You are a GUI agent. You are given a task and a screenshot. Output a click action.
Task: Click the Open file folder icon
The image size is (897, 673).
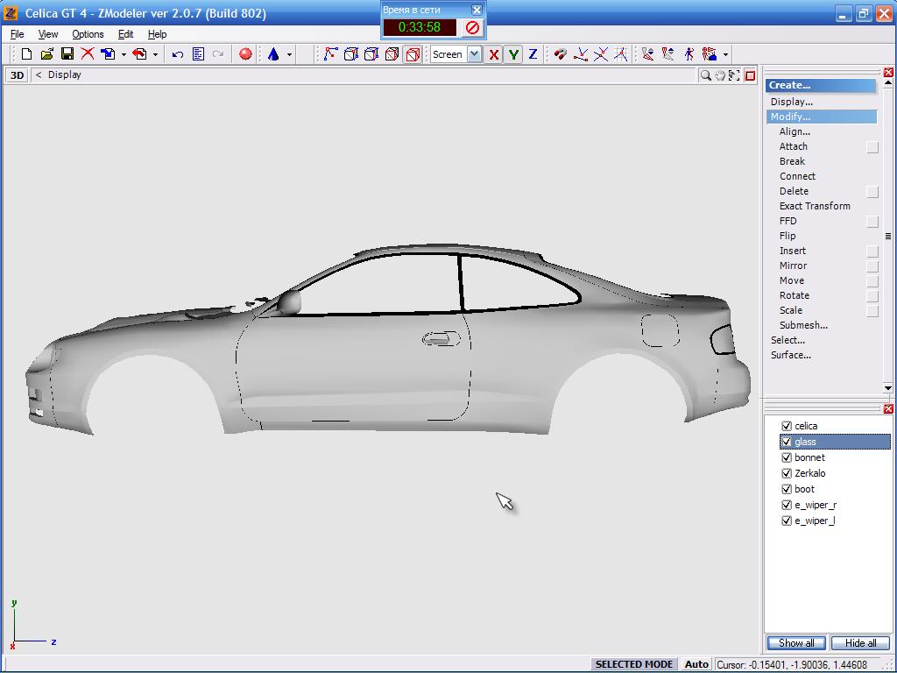(47, 54)
